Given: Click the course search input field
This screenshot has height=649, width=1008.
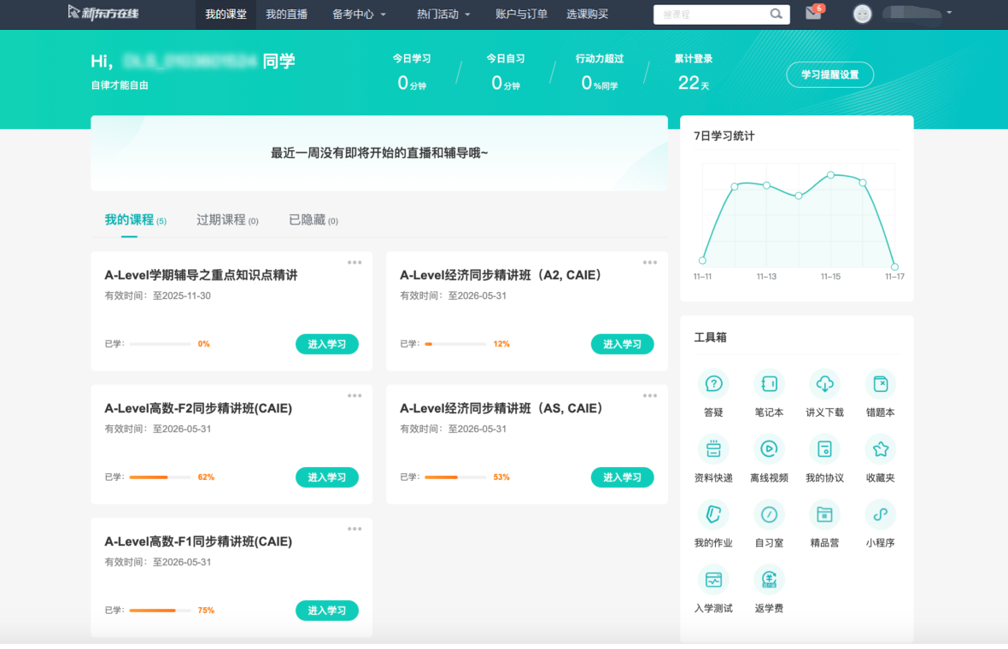Looking at the screenshot, I should pyautogui.click(x=713, y=15).
